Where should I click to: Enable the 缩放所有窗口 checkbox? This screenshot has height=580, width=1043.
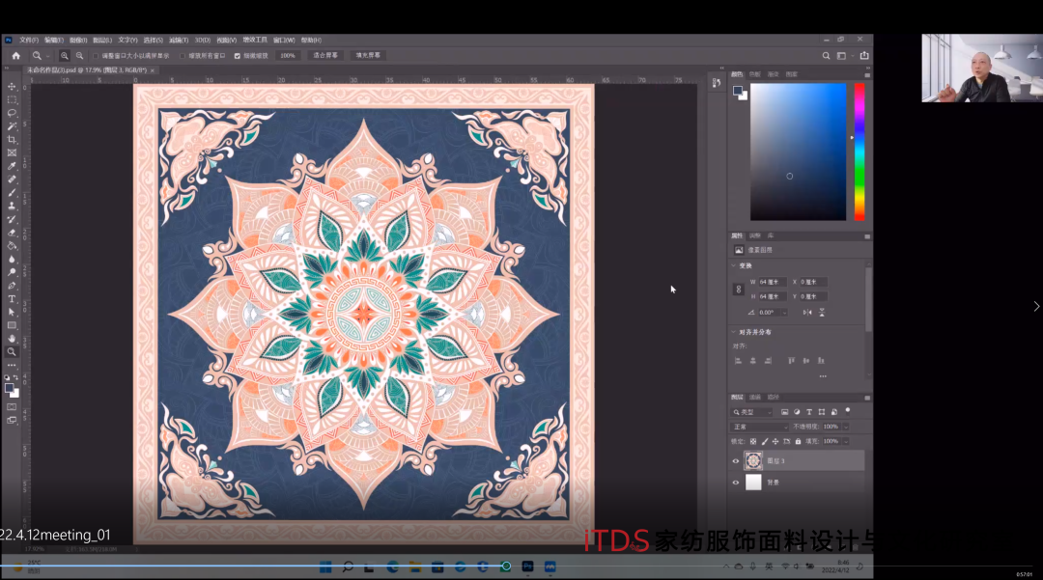tap(183, 56)
